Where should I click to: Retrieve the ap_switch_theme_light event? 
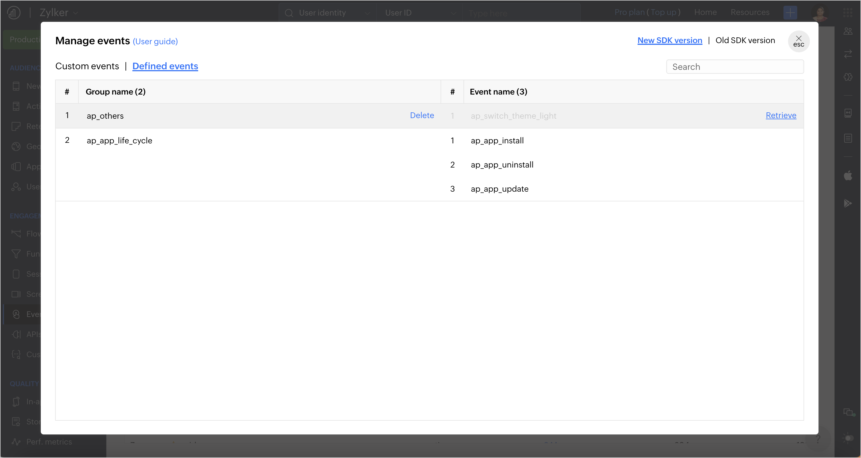781,115
